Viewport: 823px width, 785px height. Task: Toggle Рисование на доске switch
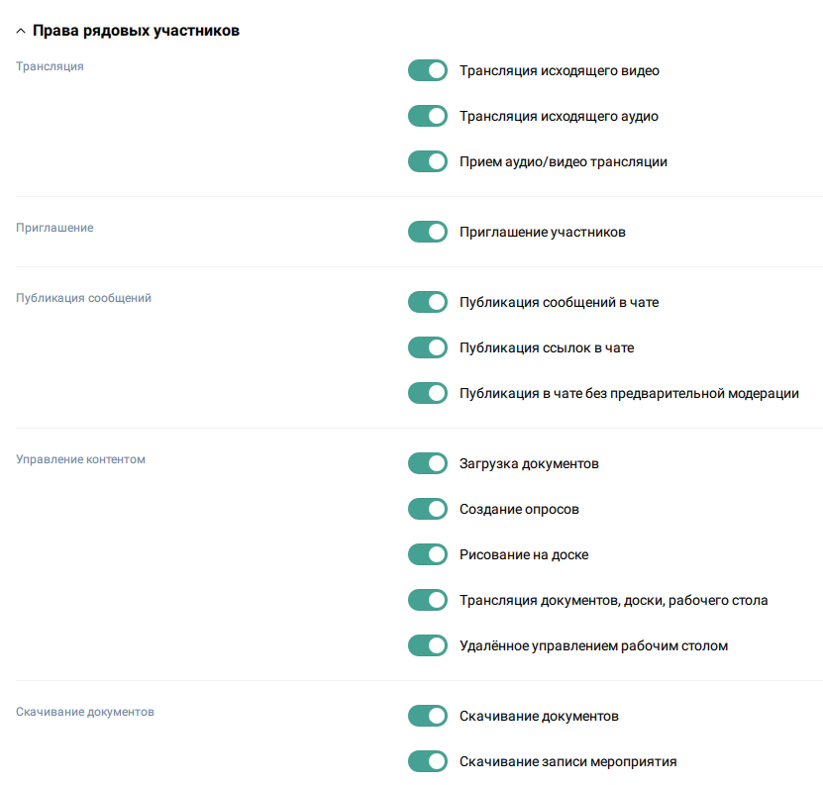[x=428, y=554]
